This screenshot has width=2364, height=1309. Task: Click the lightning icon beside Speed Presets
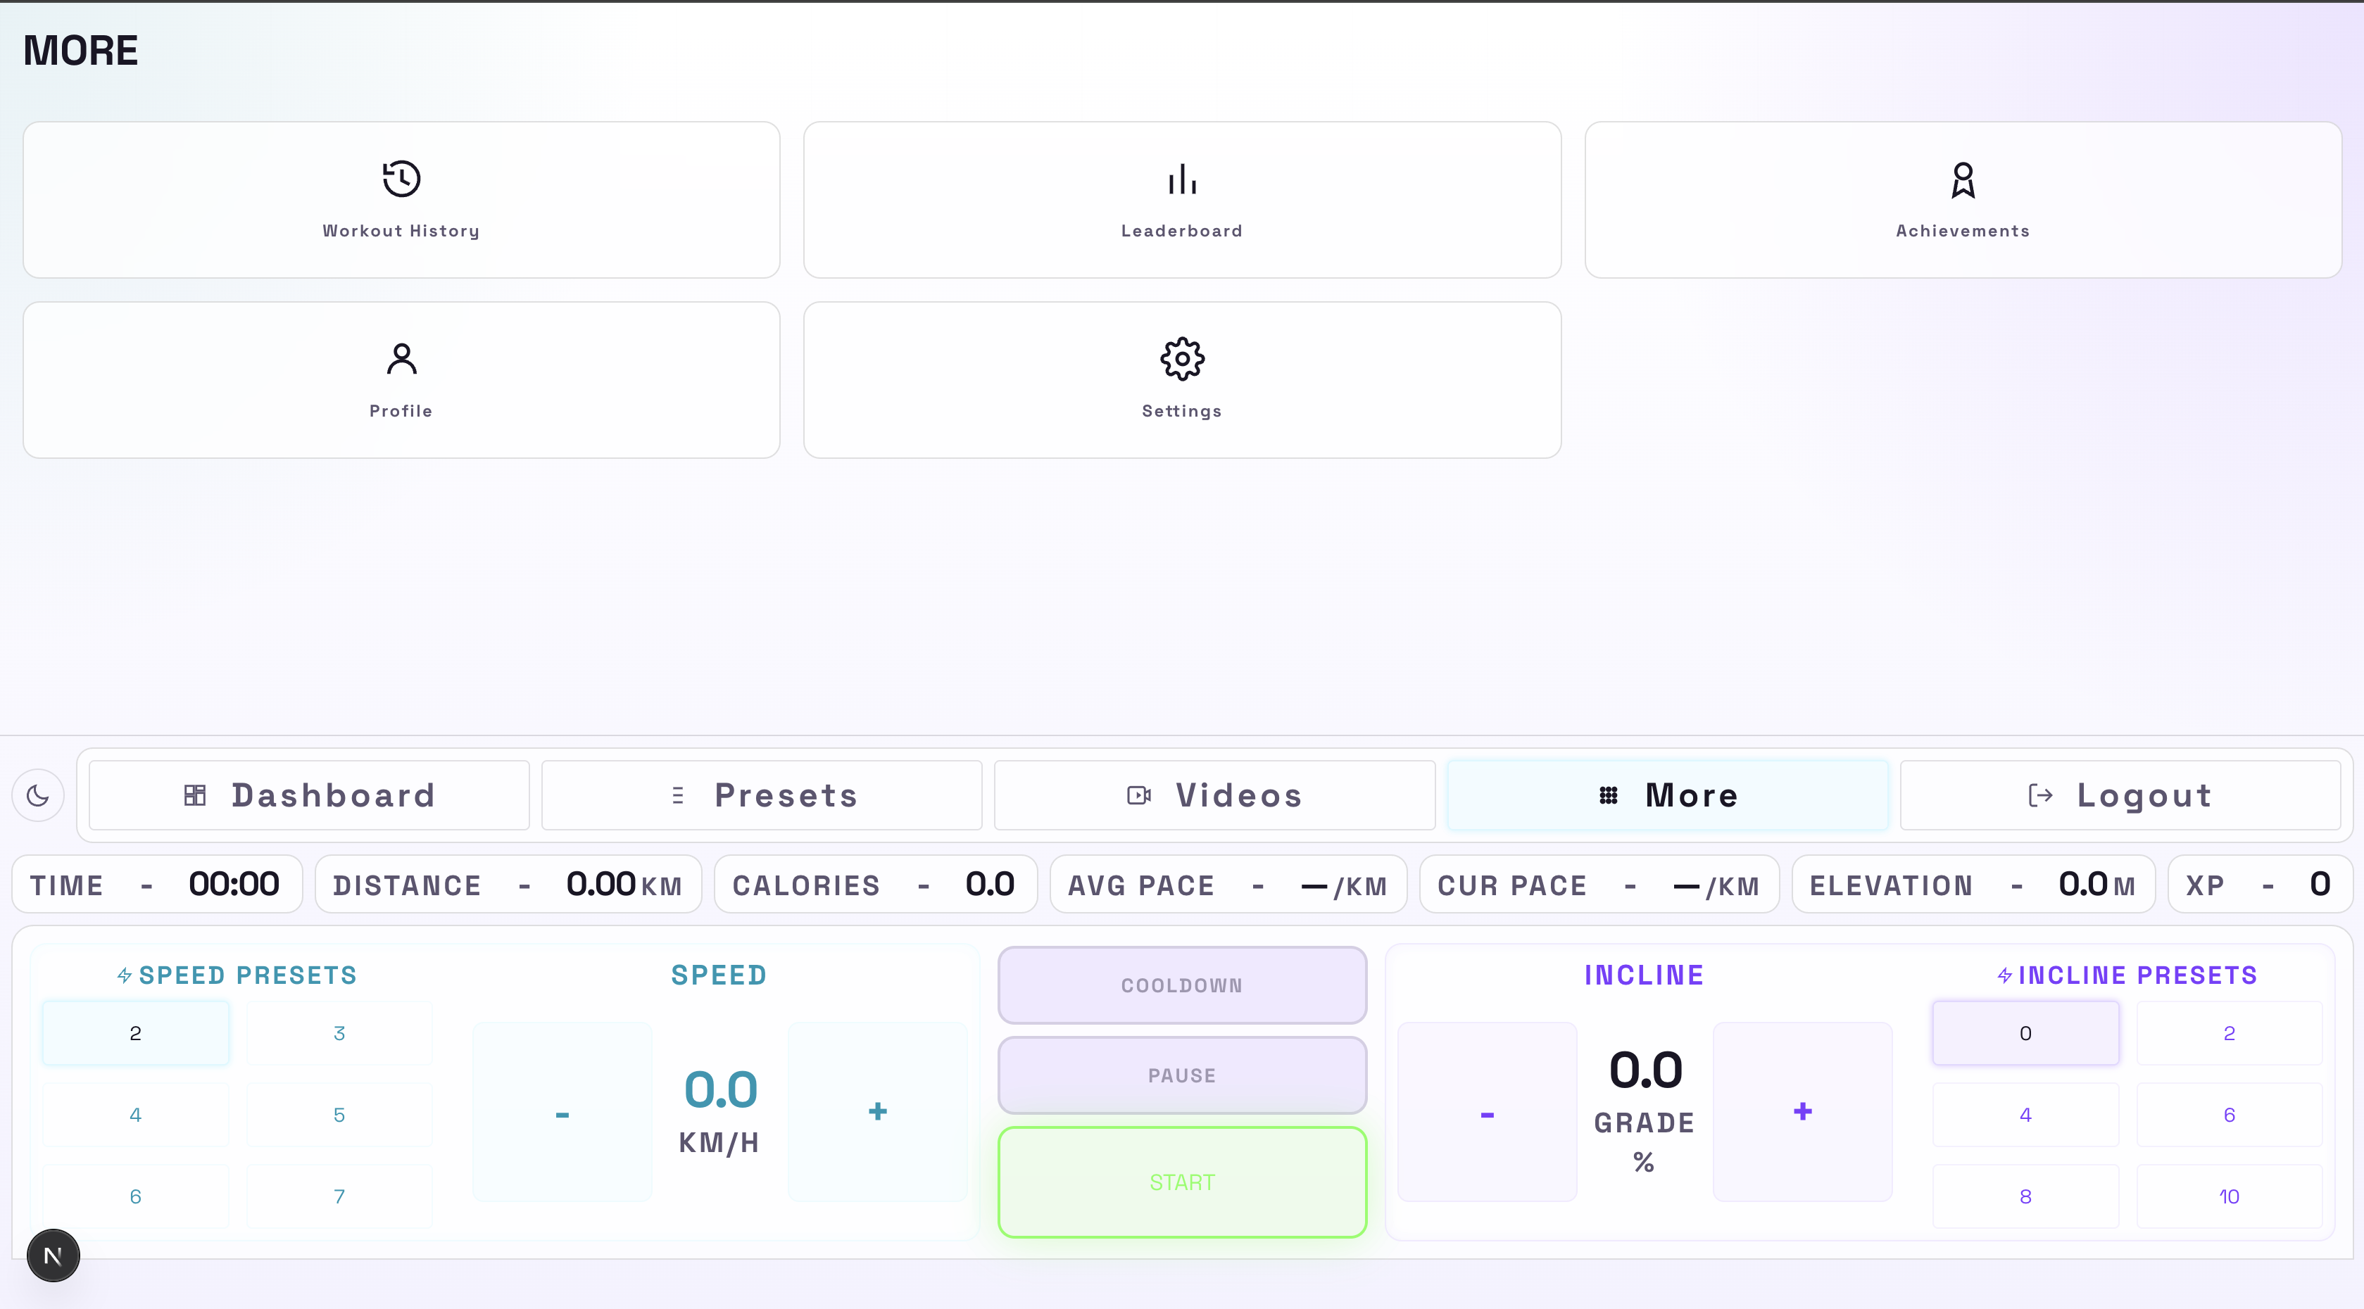coord(125,975)
